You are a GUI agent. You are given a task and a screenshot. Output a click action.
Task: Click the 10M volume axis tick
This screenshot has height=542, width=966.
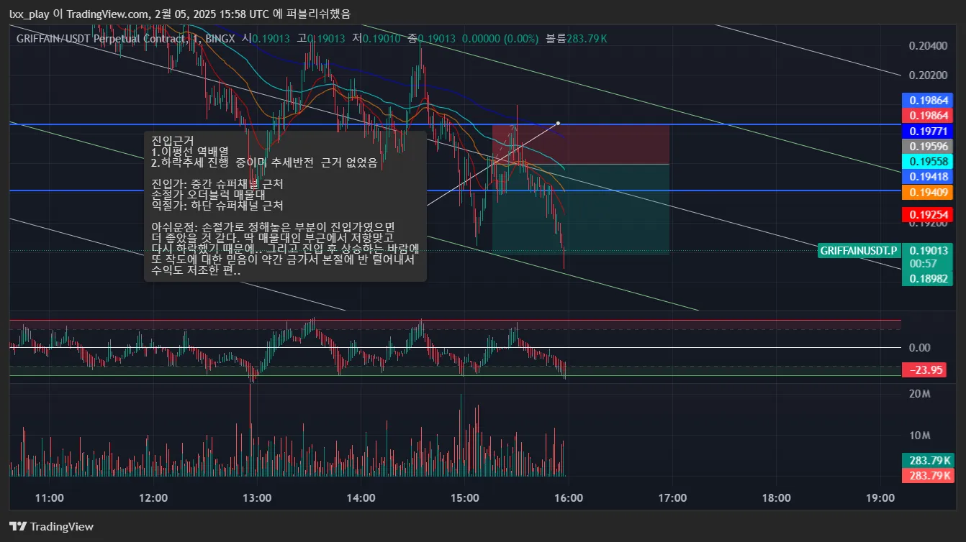pos(920,436)
